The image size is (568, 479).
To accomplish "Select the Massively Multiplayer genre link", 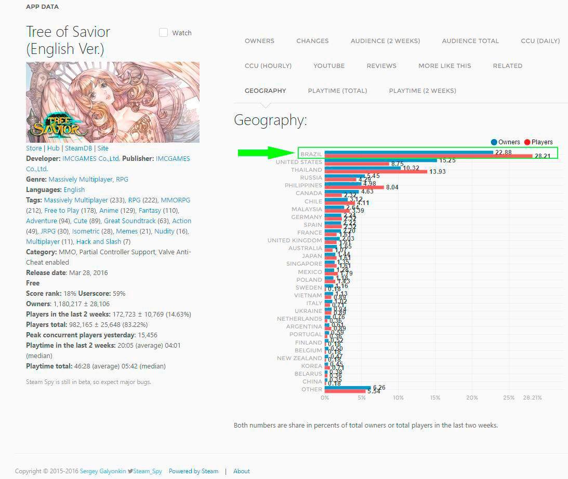I will click(81, 180).
